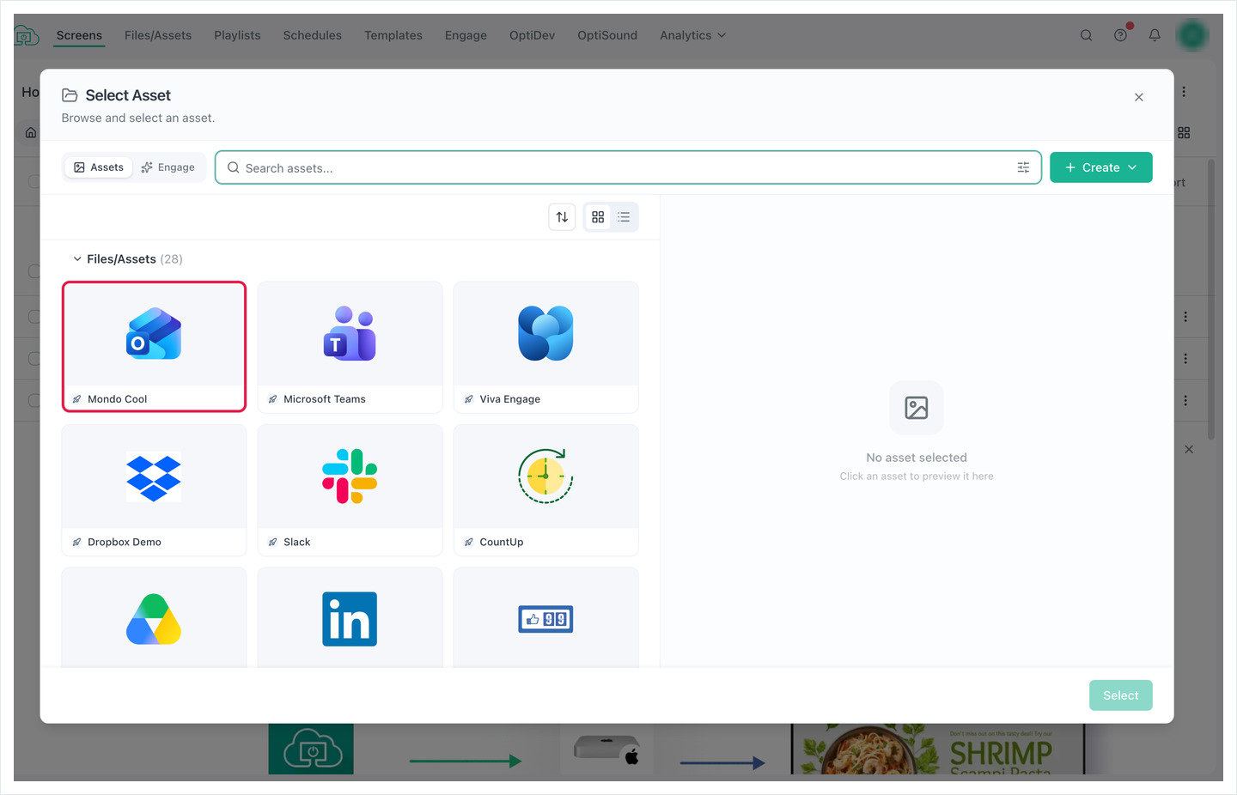This screenshot has width=1237, height=795.
Task: Select the Google Drive style asset thumbnail
Action: pyautogui.click(x=154, y=618)
